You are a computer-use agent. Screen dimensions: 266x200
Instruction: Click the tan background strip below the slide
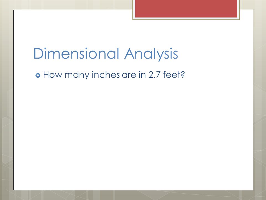point(133,195)
